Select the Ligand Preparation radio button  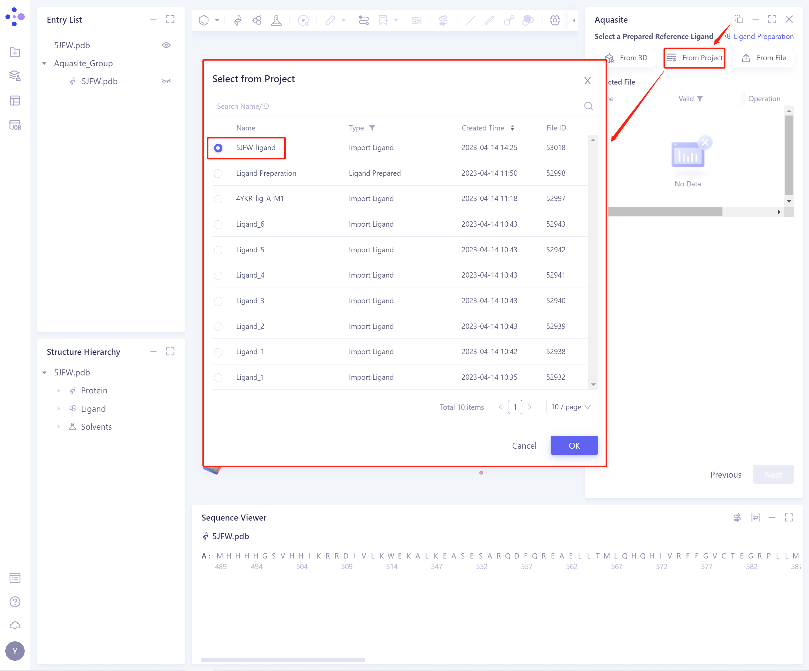coord(218,173)
